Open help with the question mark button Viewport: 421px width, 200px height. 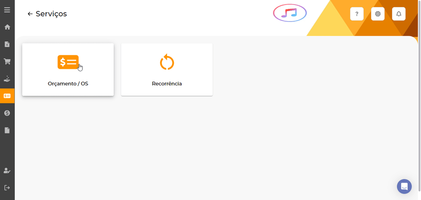point(357,14)
